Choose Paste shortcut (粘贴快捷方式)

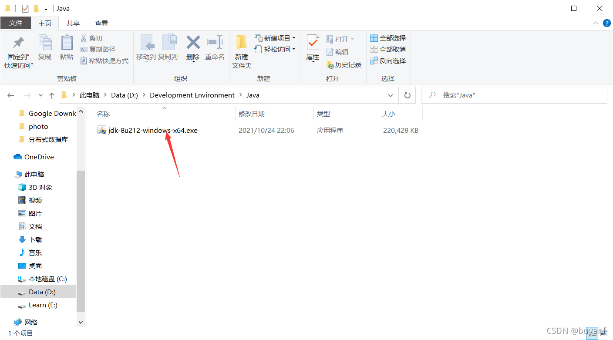[x=104, y=61]
